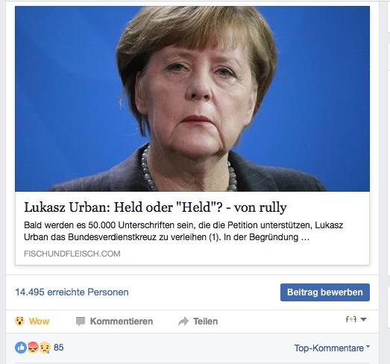Open the article preview photo
This screenshot has width=390, height=364.
point(192,98)
